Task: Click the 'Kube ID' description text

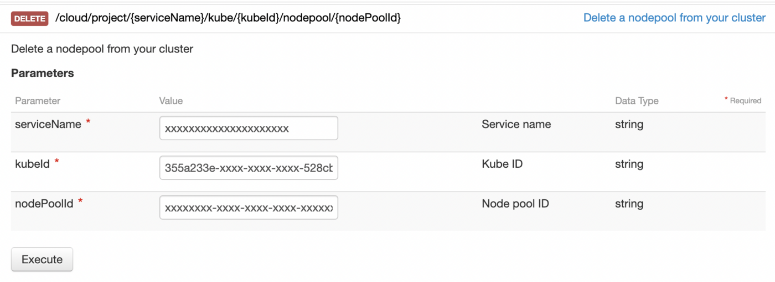Action: 502,164
